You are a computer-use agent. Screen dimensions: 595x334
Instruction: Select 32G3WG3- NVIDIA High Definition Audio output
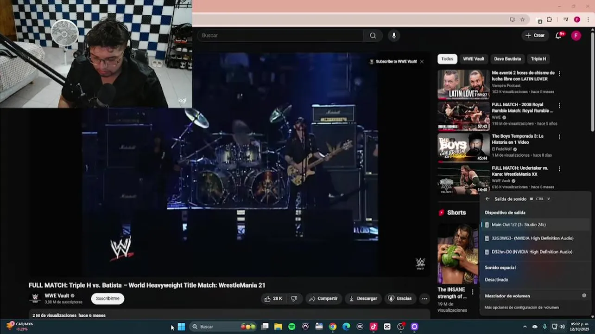click(535, 238)
